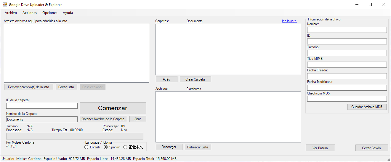Click the Descargar button
This screenshot has width=391, height=162.
click(x=169, y=147)
